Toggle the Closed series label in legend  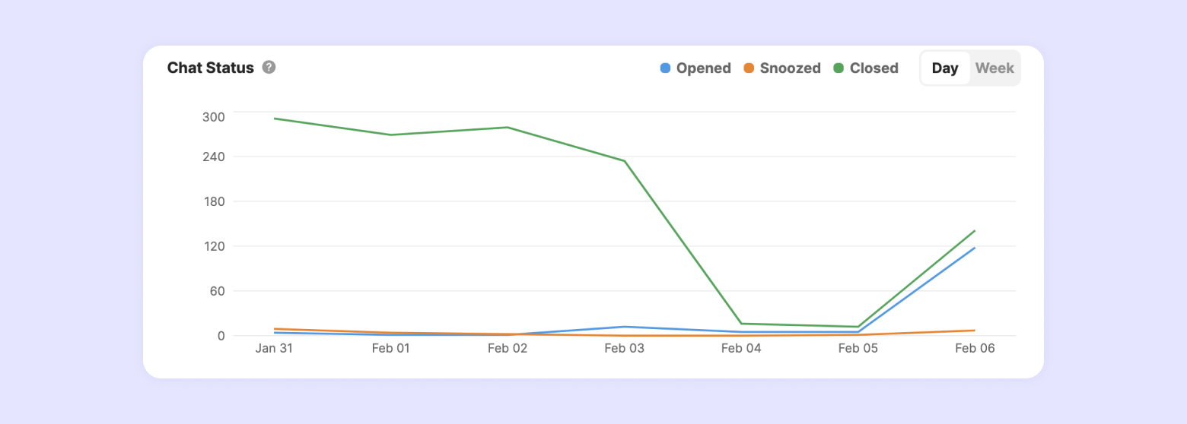[x=874, y=68]
